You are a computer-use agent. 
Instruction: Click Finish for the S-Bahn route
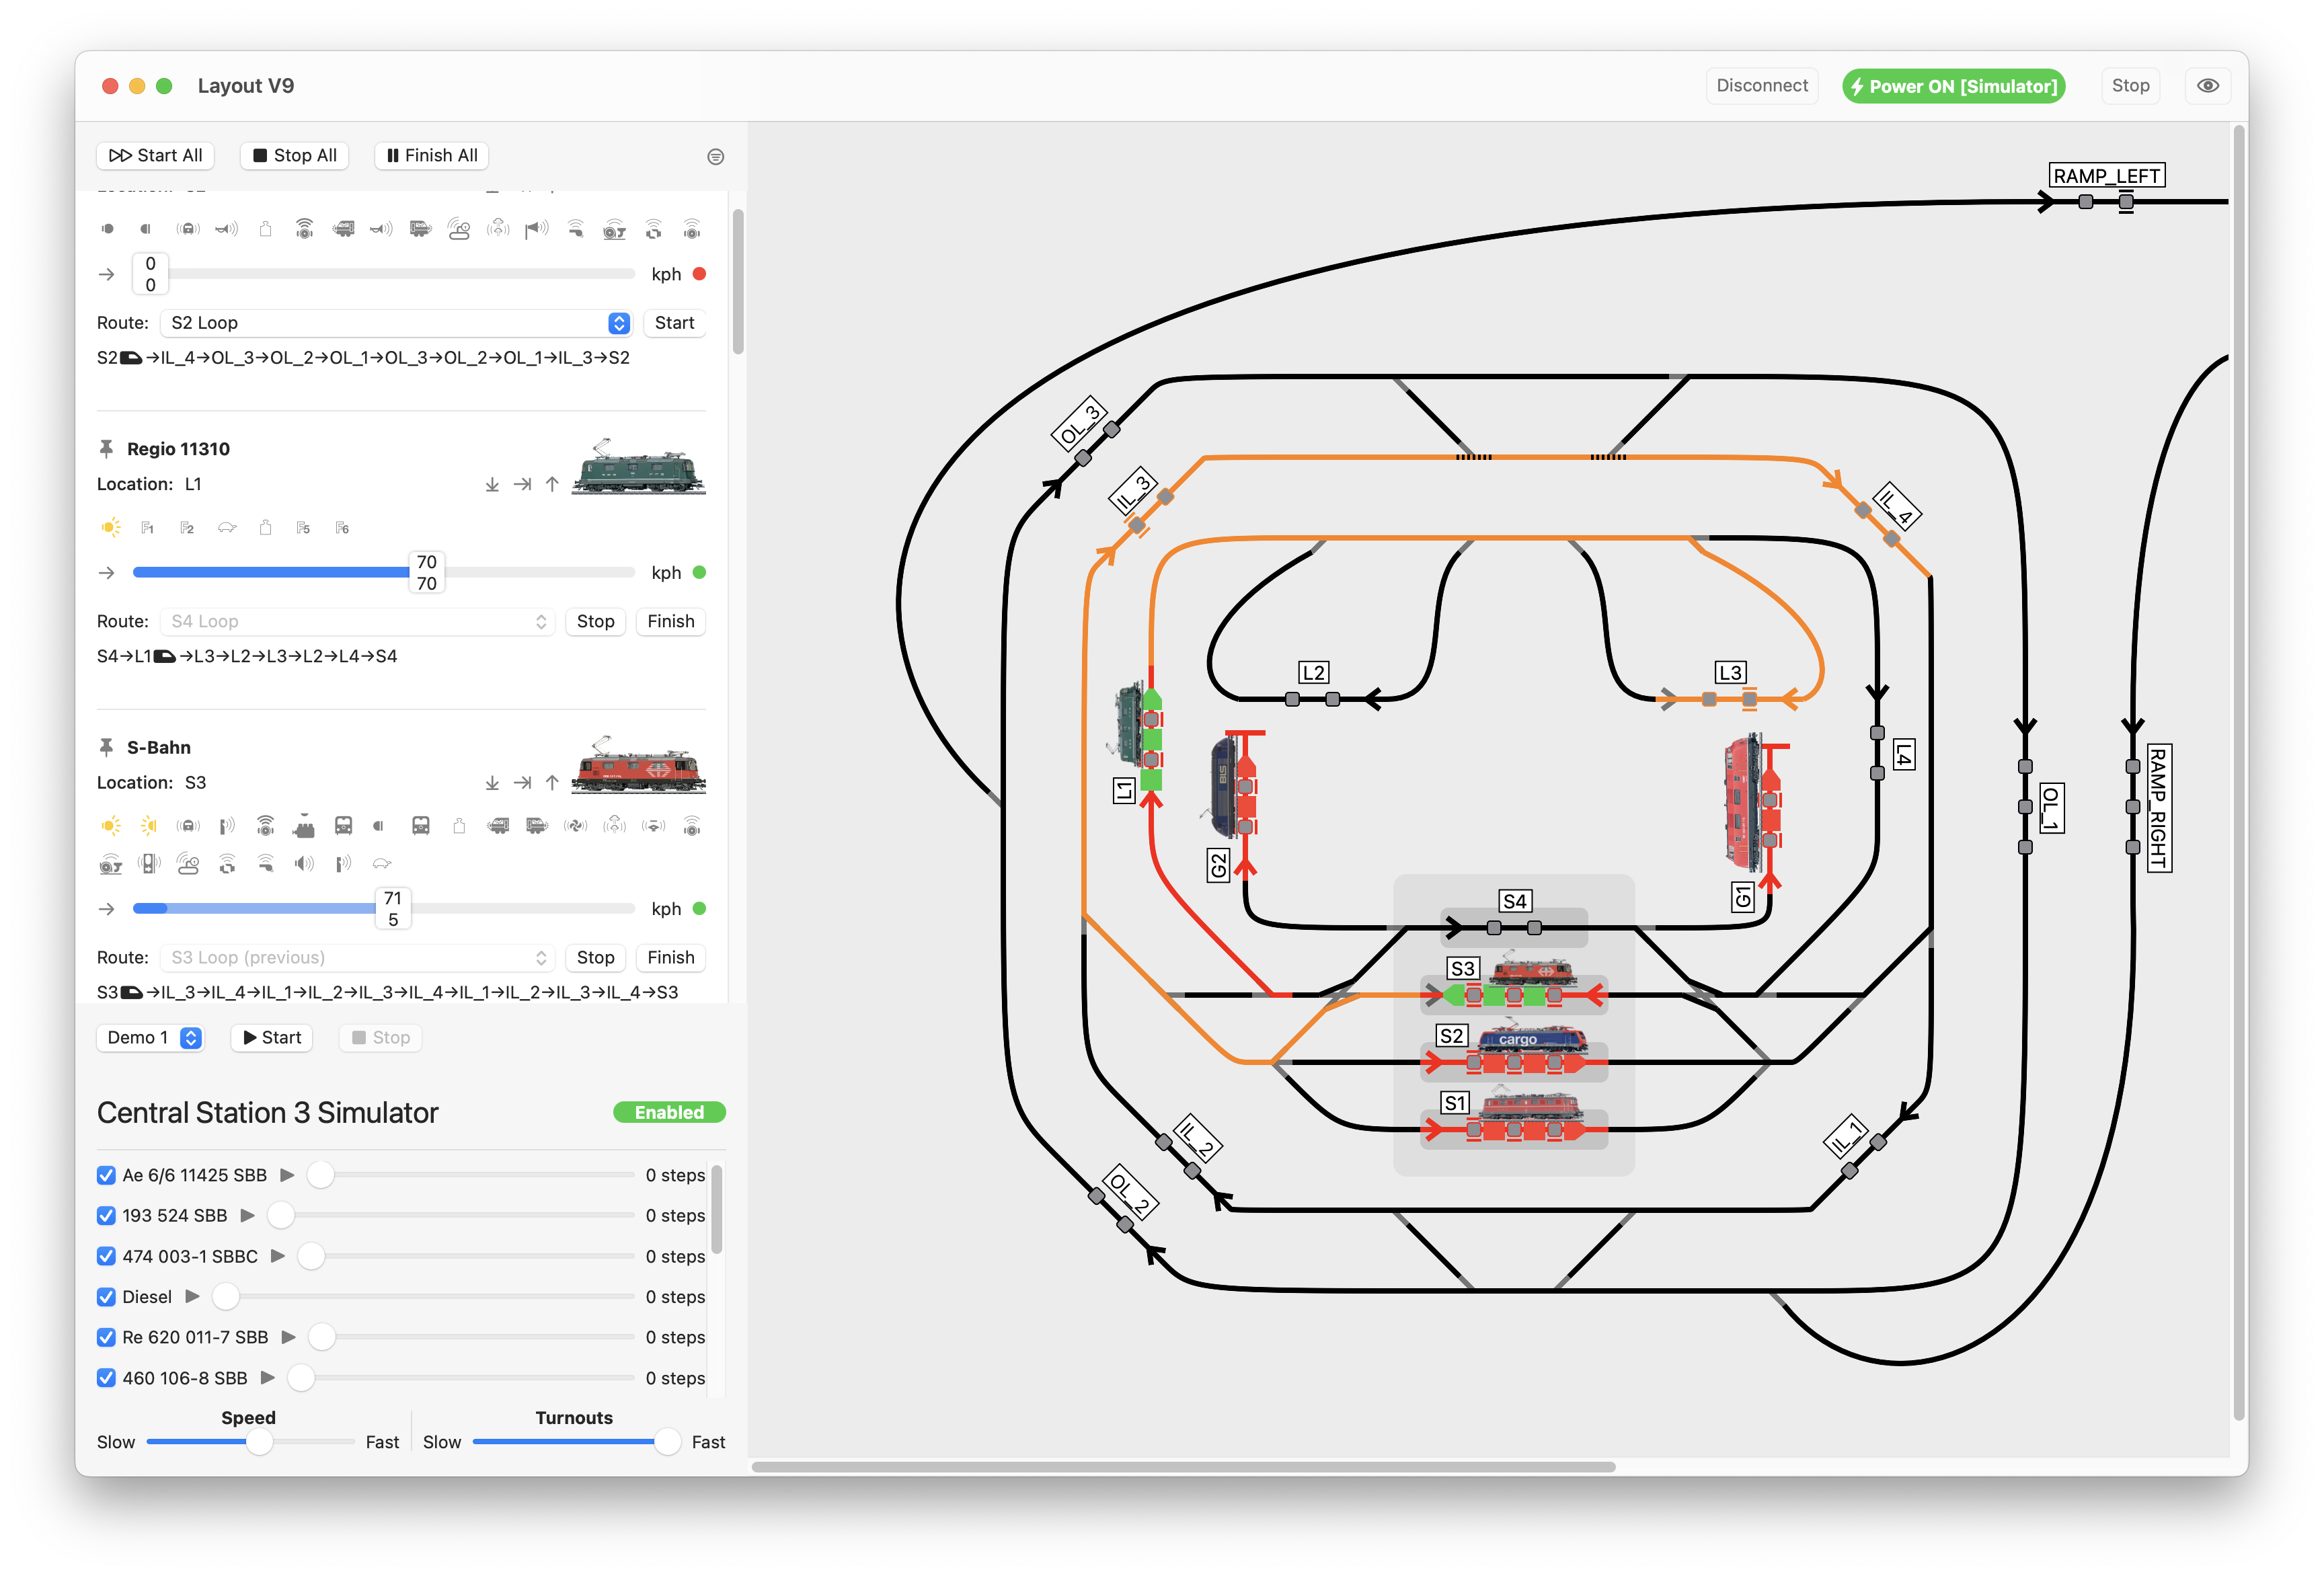[x=670, y=957]
